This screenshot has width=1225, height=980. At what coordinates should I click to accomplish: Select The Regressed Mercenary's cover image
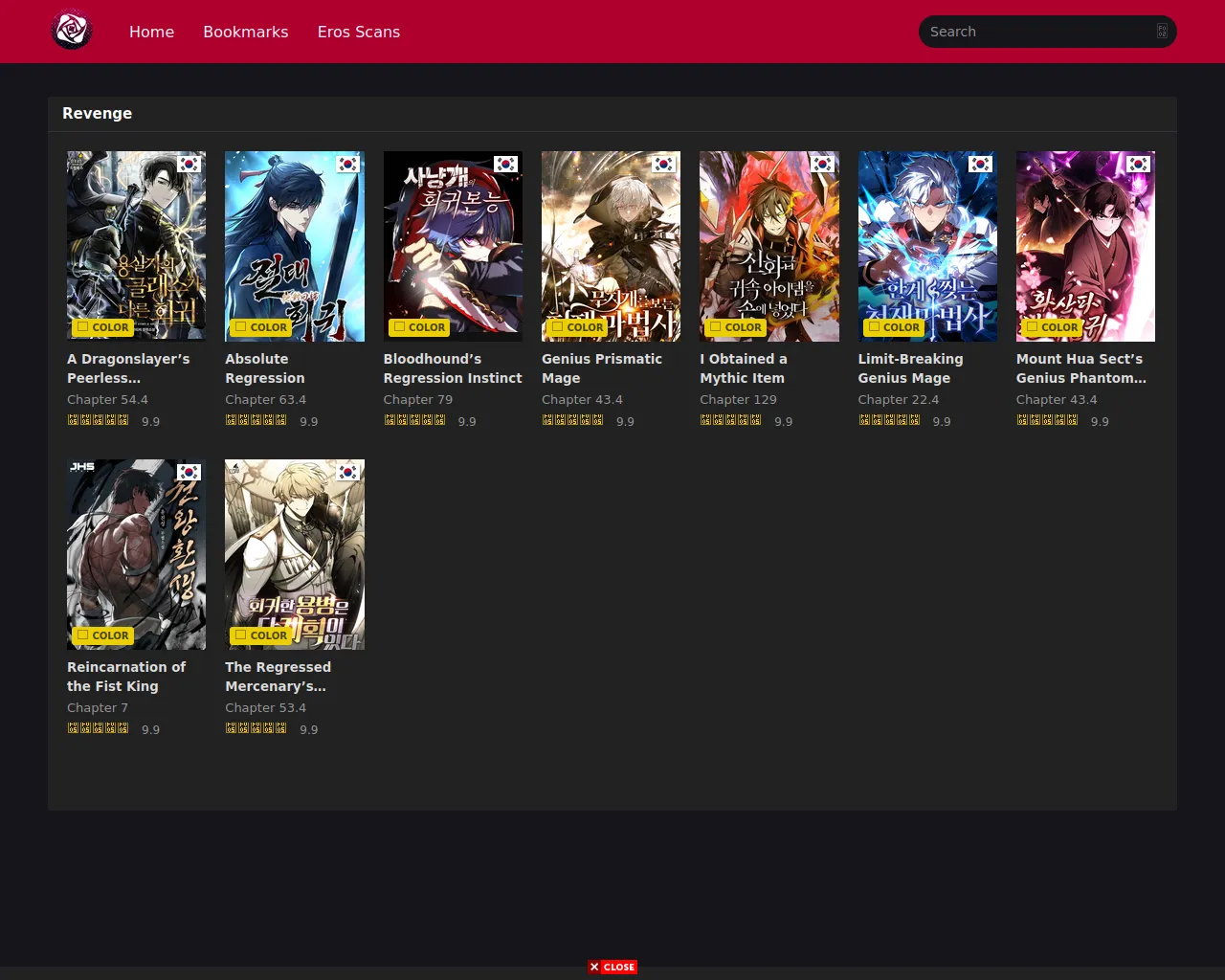(295, 554)
